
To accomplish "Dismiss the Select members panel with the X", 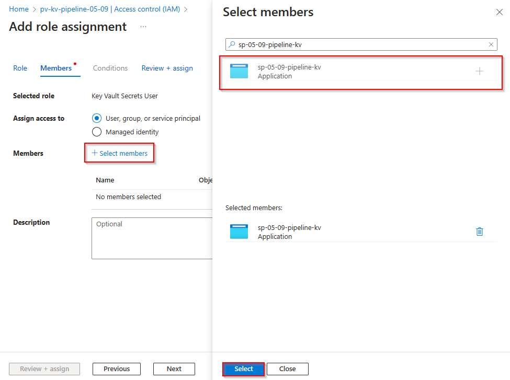I will pos(500,12).
